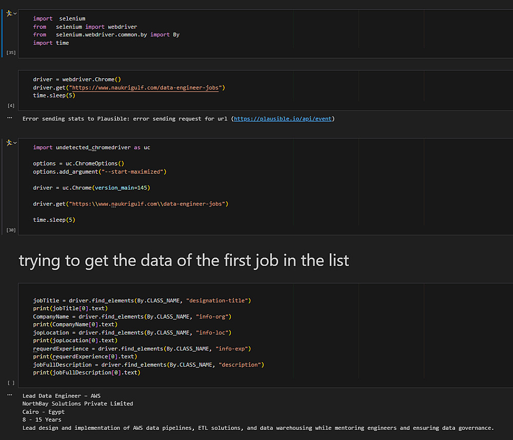
Task: Run the undetected_chromedriver cell
Action: pos(9,142)
